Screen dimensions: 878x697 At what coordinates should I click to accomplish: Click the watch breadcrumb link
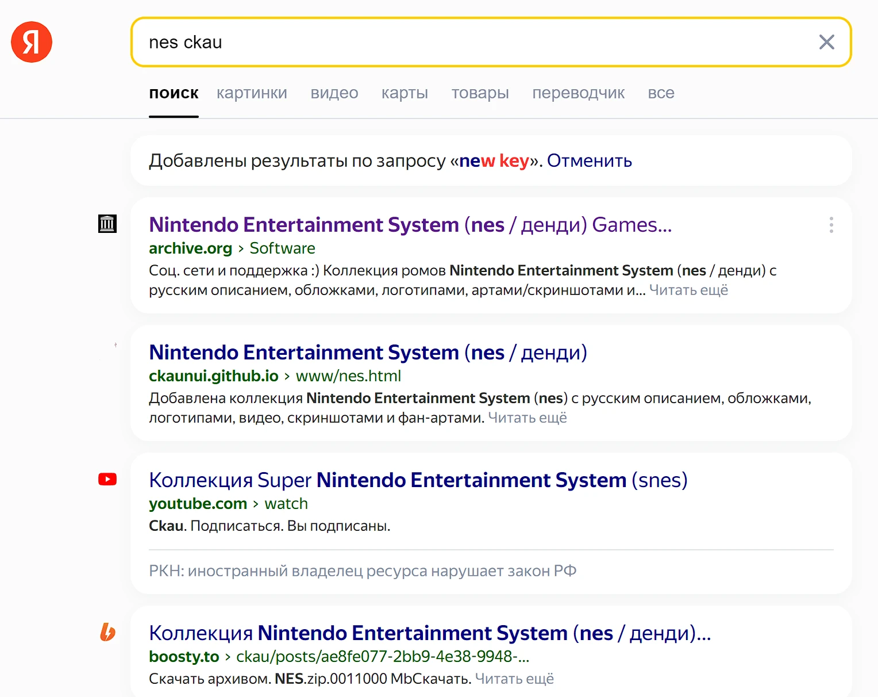click(x=286, y=504)
